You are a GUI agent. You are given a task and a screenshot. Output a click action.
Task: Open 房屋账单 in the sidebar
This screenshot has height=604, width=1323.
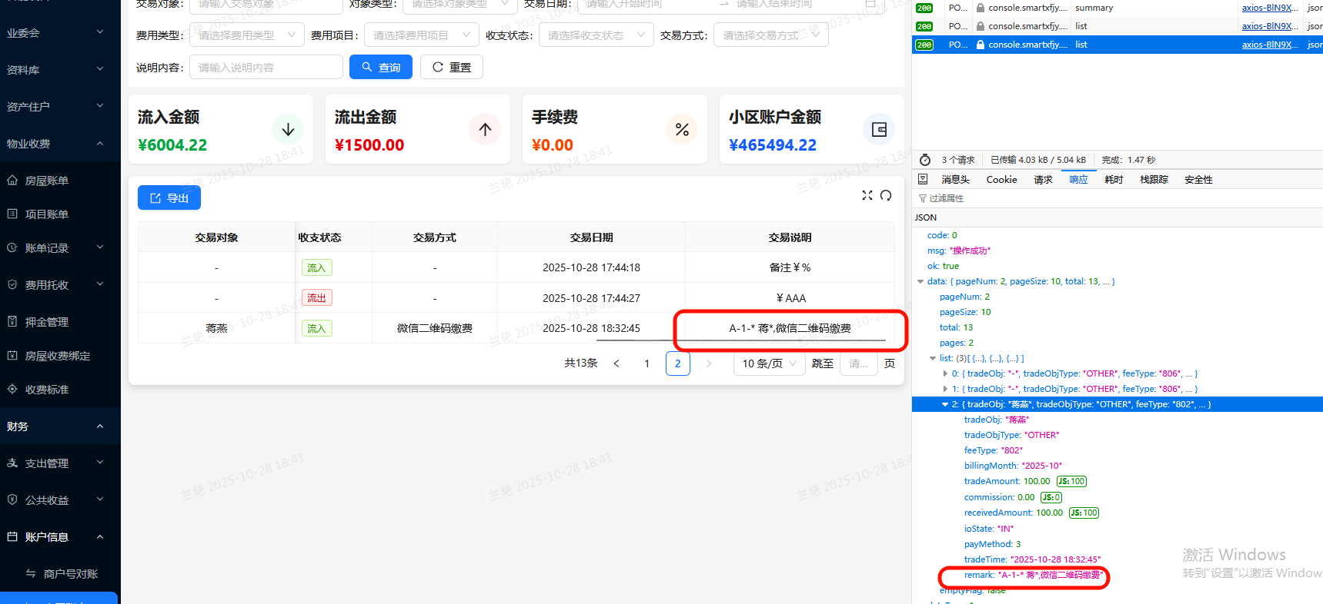47,181
